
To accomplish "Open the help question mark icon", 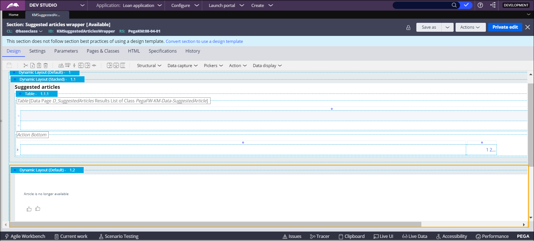I will point(480,5).
